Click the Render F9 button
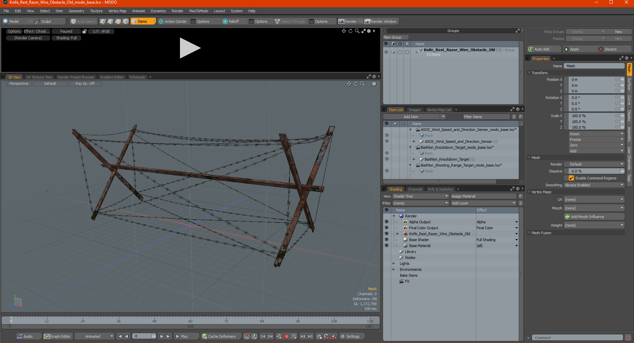This screenshot has width=634, height=343. (350, 21)
